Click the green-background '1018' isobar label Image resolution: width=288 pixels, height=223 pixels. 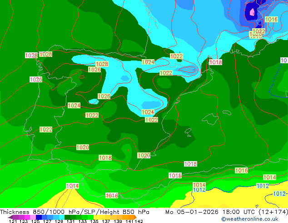pos(105,157)
